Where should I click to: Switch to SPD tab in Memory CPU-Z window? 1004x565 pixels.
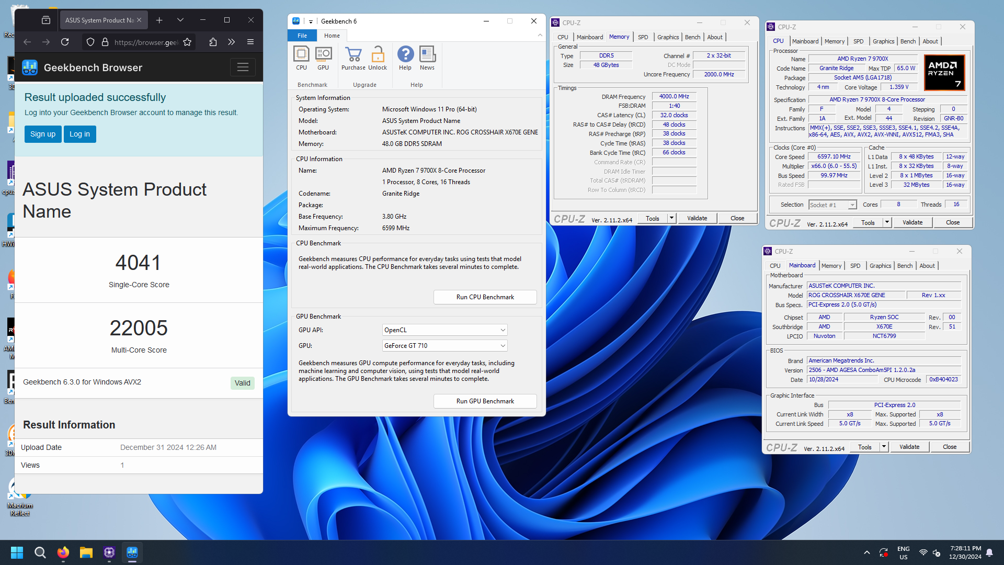[643, 37]
